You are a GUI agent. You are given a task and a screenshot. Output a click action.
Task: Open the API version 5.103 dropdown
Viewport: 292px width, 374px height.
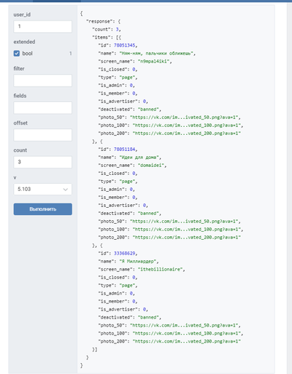click(43, 189)
